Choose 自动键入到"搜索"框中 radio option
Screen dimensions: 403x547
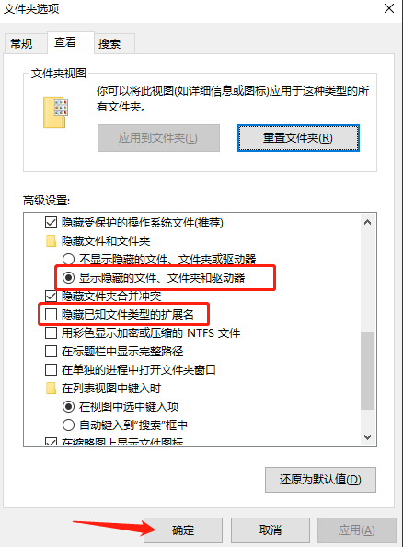pyautogui.click(x=68, y=425)
